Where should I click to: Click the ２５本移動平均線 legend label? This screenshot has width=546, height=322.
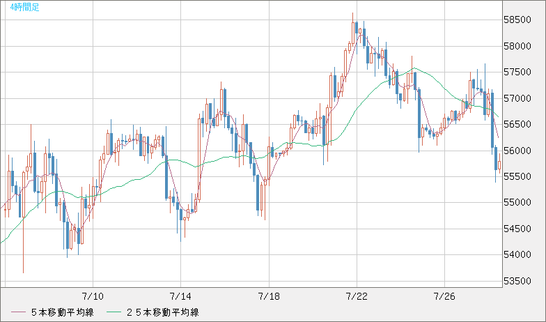[x=162, y=312]
